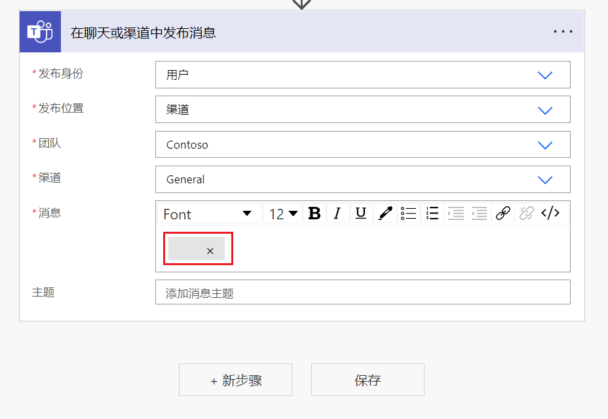Expand the 发布身份 dropdown showing 用户

362,75
